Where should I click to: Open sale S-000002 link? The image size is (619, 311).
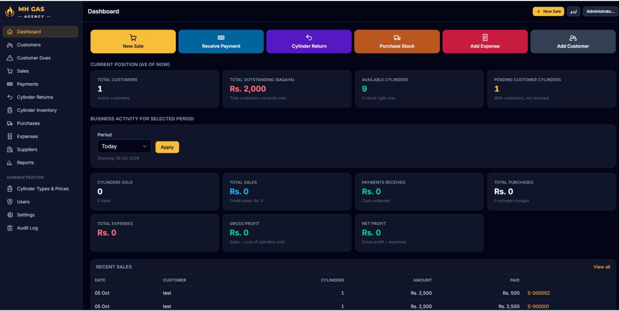tap(539, 293)
